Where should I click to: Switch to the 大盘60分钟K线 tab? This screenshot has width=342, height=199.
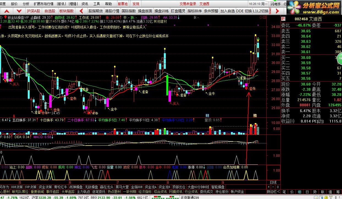(198, 187)
